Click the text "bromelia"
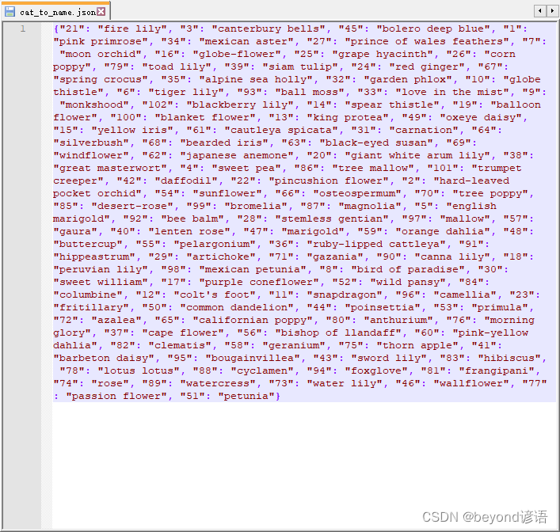560x532 pixels. 256,207
